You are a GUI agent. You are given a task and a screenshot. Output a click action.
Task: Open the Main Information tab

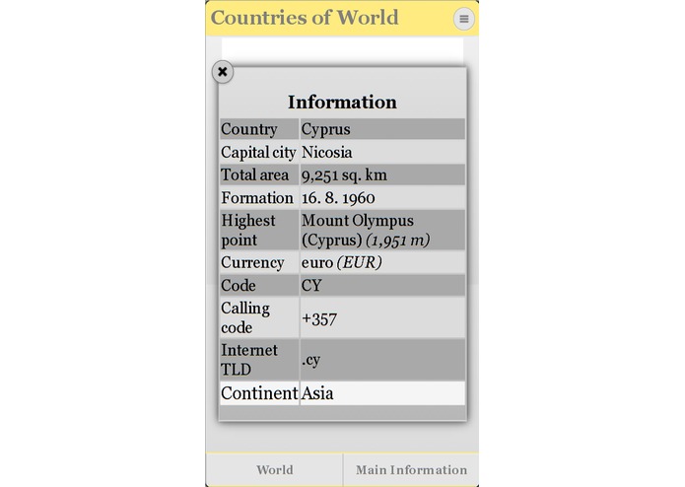pyautogui.click(x=411, y=469)
